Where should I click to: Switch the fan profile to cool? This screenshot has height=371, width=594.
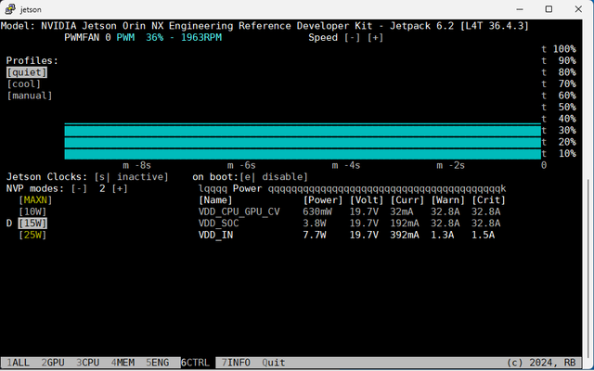click(23, 83)
